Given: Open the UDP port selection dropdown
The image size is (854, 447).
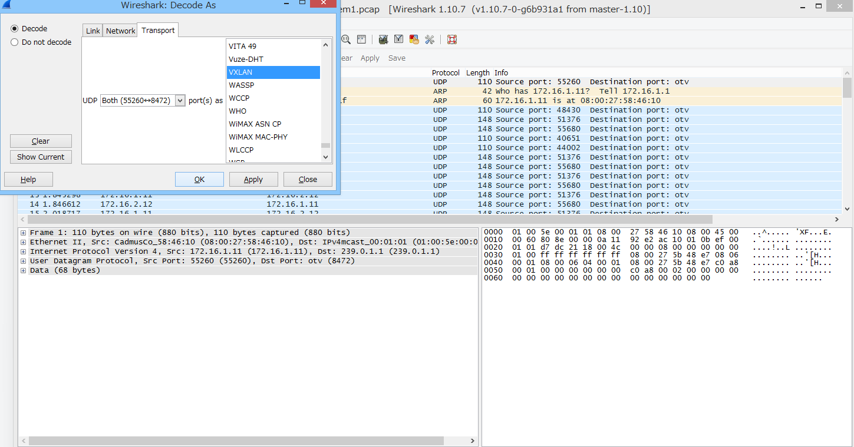Looking at the screenshot, I should click(180, 100).
